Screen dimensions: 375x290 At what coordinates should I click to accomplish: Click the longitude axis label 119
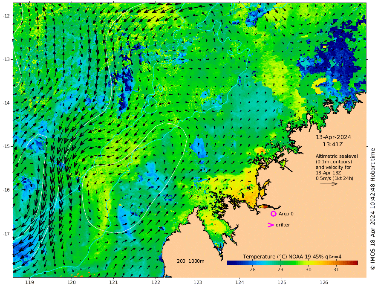click(29, 282)
